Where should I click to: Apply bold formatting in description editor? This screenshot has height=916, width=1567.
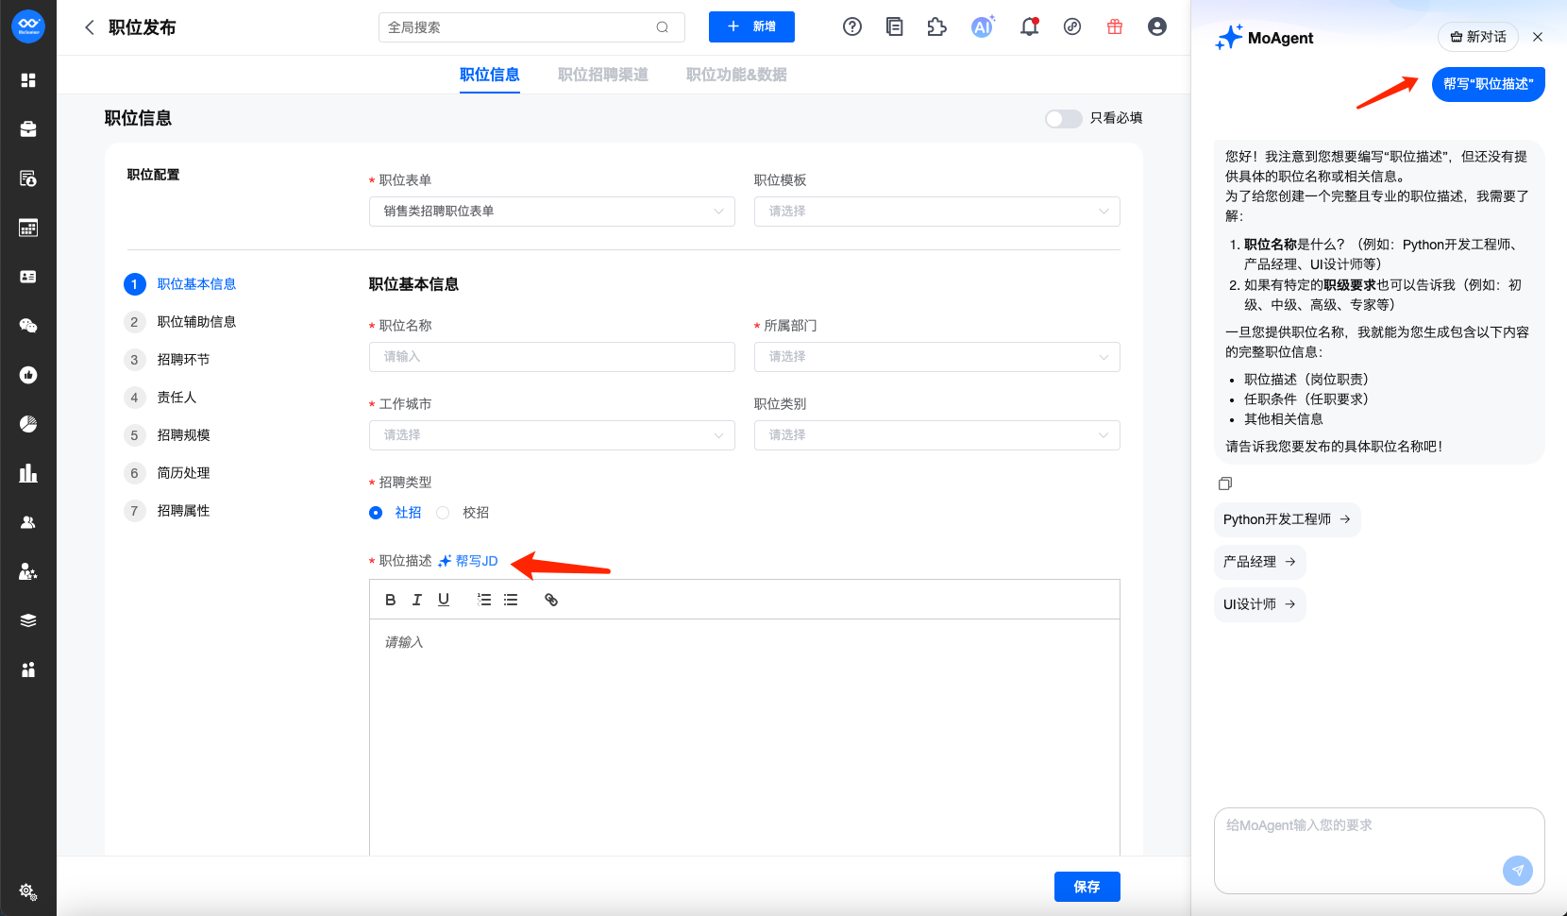pyautogui.click(x=391, y=600)
